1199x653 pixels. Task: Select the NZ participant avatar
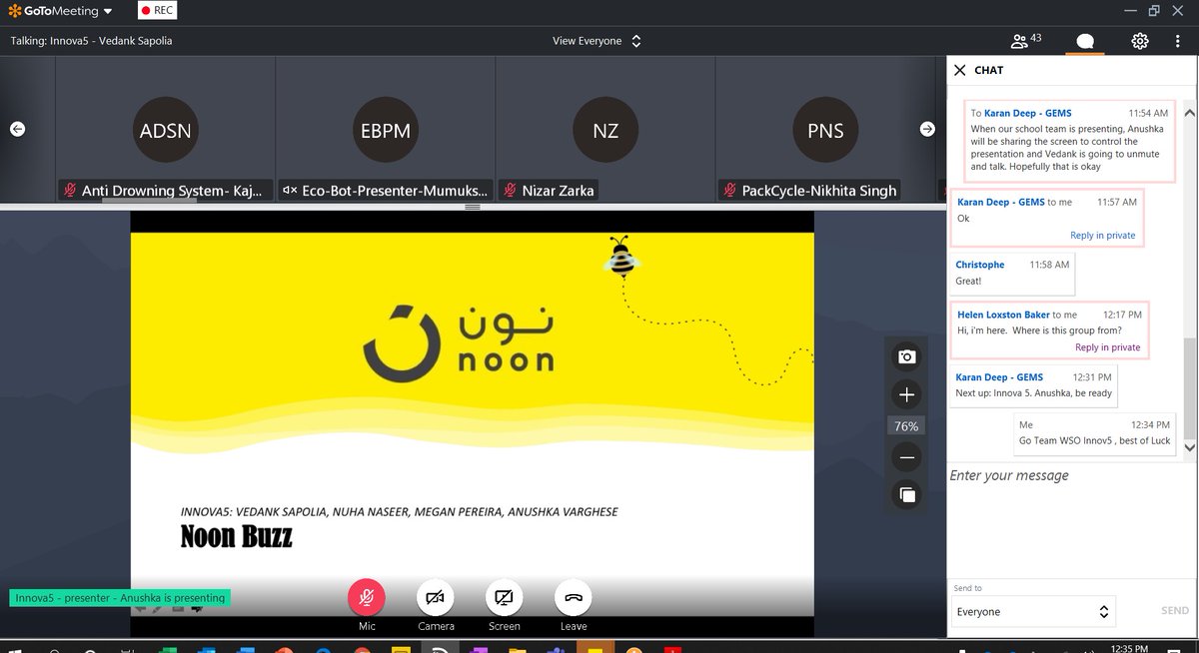pyautogui.click(x=605, y=130)
